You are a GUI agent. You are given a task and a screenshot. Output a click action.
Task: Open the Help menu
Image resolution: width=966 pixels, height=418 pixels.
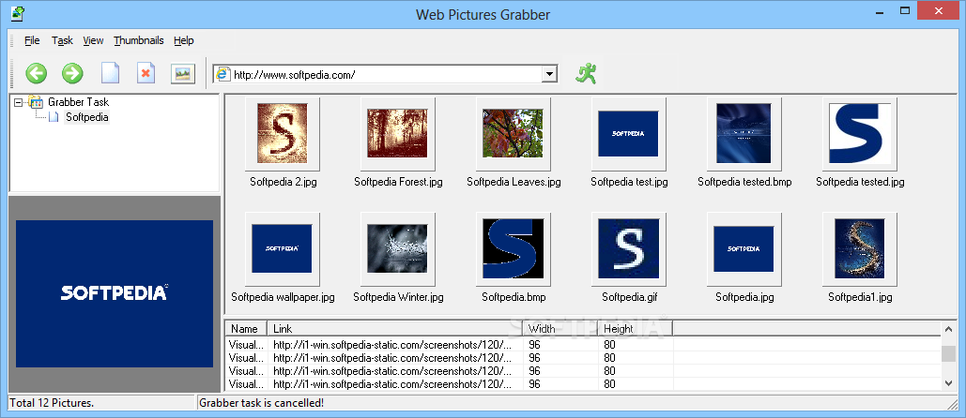184,40
